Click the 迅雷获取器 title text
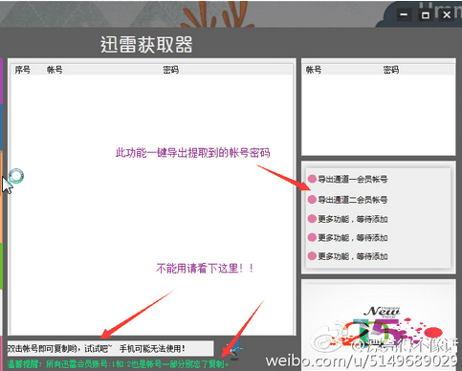Viewport: 462px width, 371px height. tap(146, 44)
